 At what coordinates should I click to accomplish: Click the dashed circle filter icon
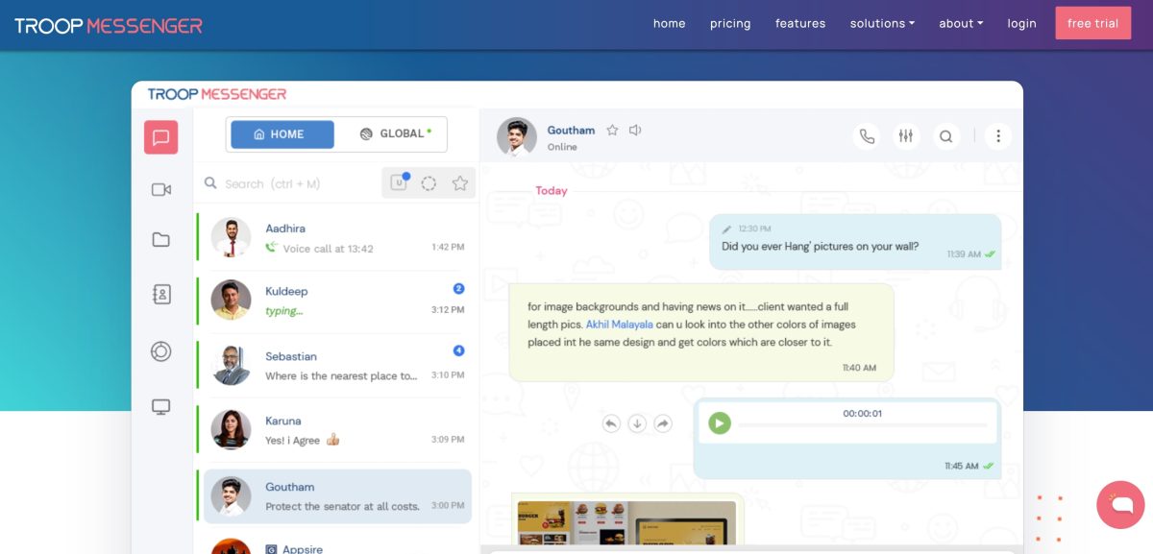(x=429, y=183)
